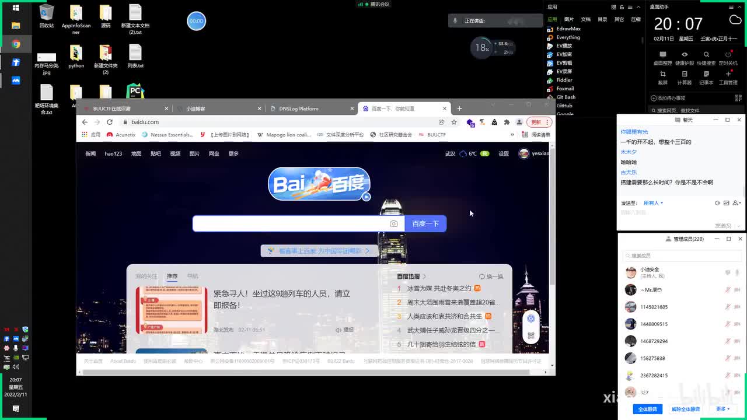Toggle microphone for member 1145821685

728,307
